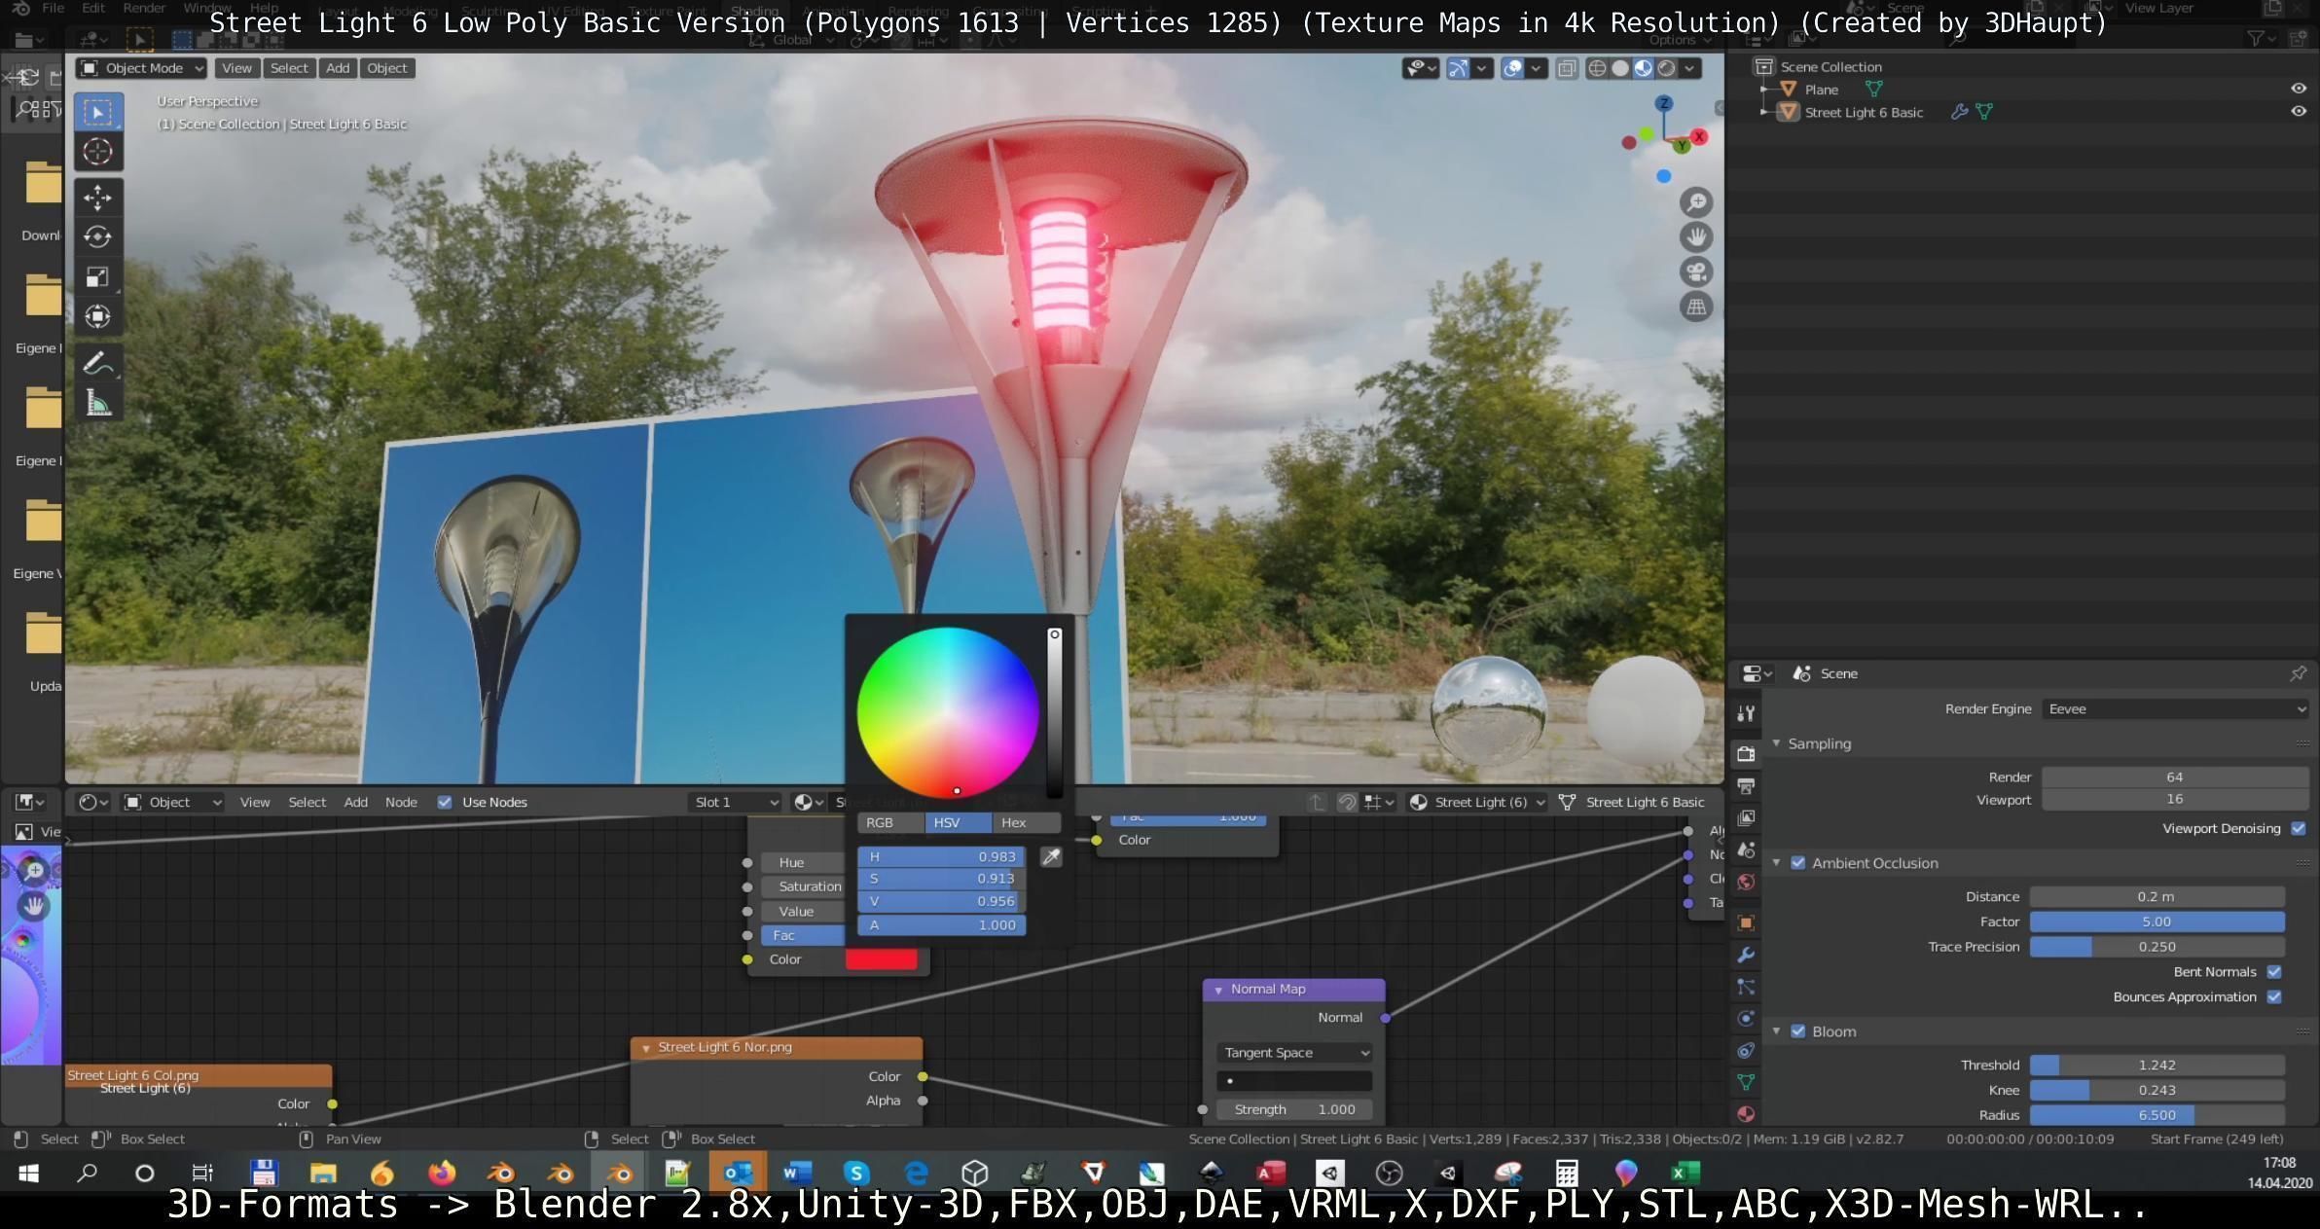Open the Modifiers wrench tab

(1746, 955)
